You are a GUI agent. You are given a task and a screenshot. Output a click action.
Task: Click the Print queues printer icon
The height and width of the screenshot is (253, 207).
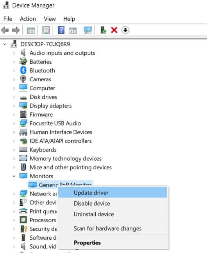(23, 211)
